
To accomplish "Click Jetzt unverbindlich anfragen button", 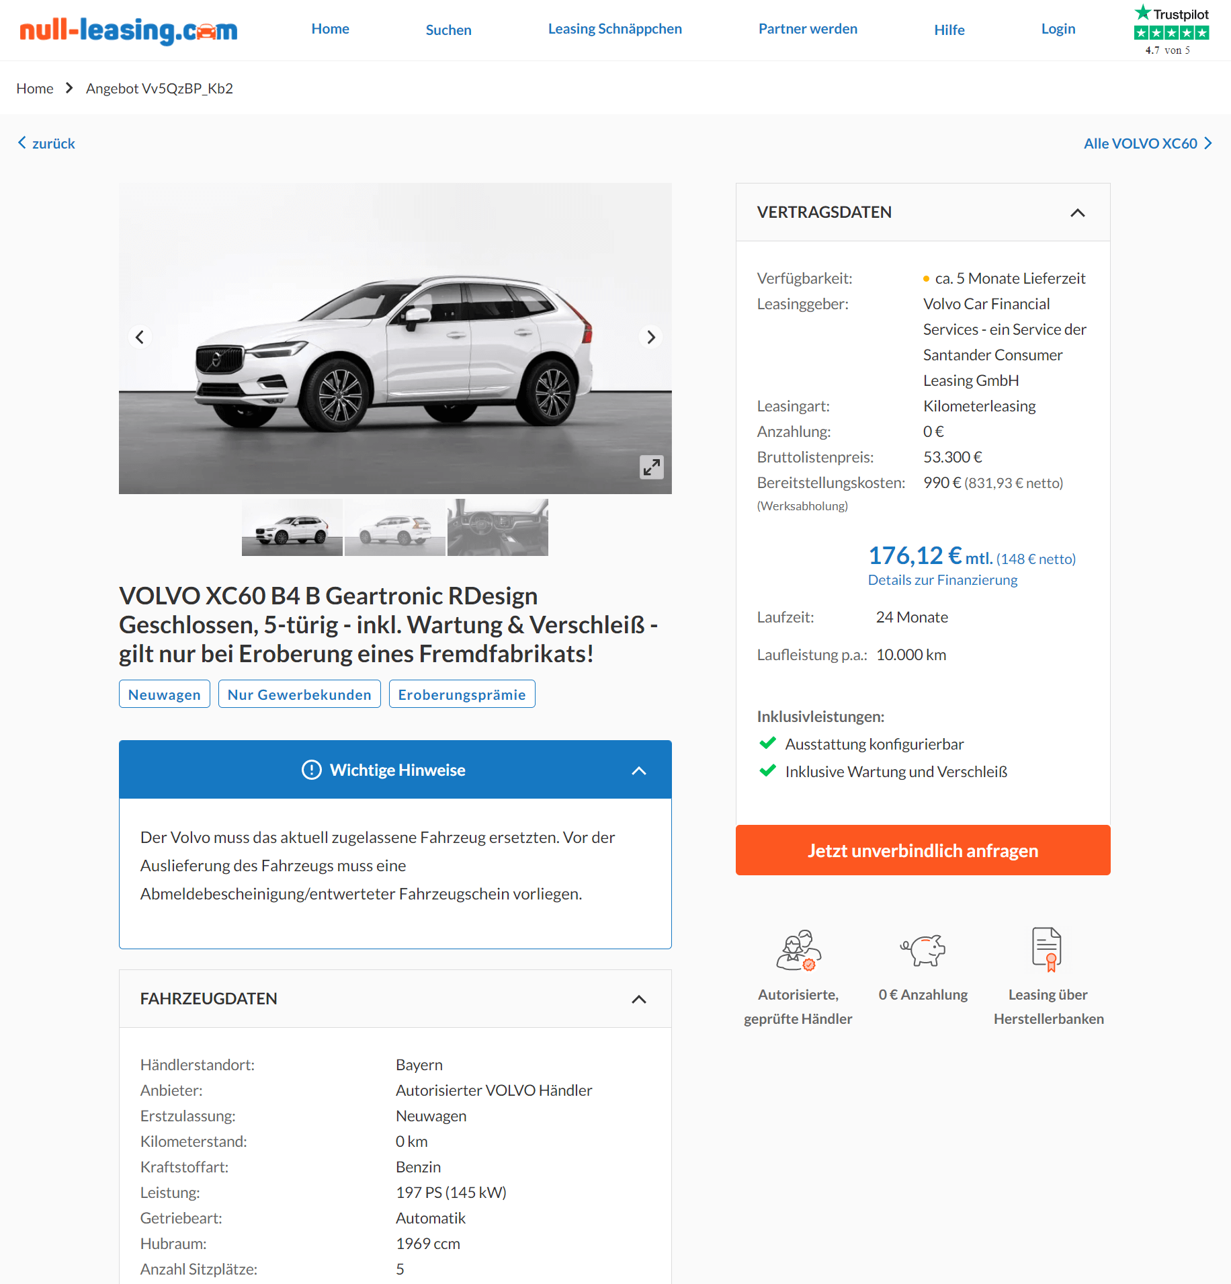I will coord(923,850).
